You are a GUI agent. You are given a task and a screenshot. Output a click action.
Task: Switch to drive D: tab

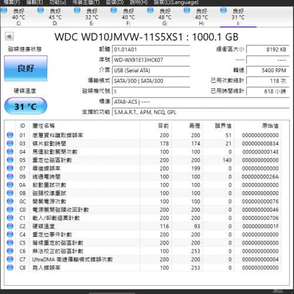(55, 16)
